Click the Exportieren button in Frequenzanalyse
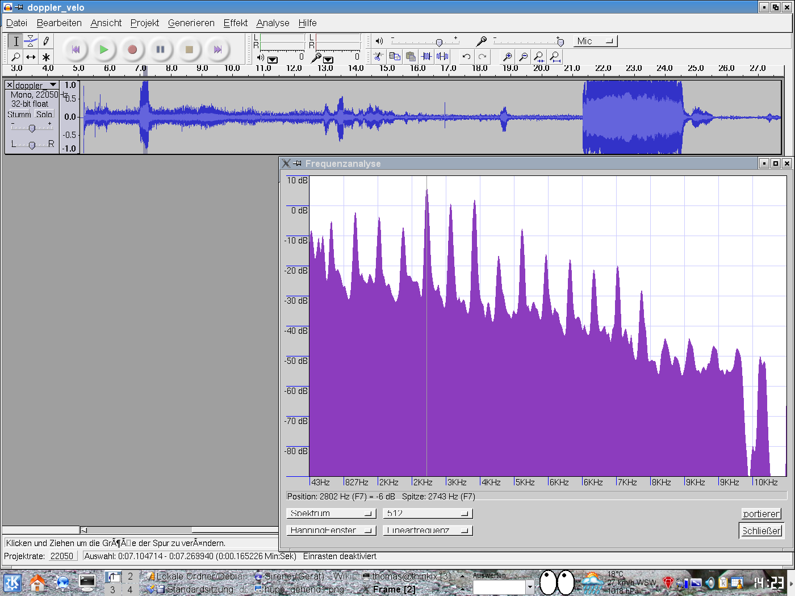 (761, 514)
